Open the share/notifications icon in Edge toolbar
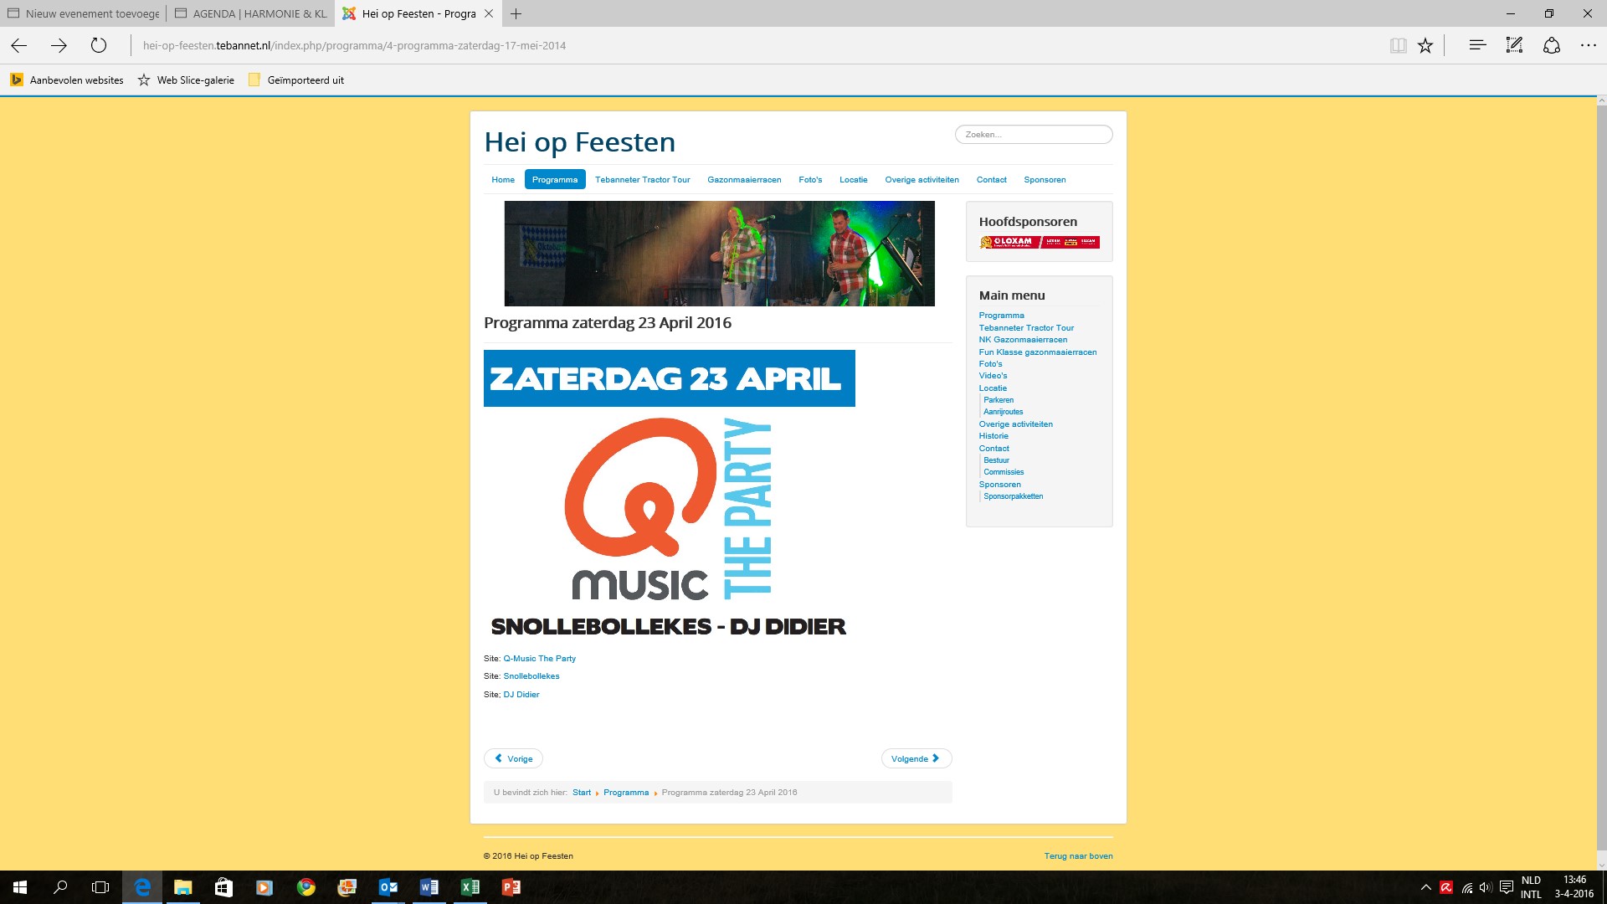The image size is (1607, 904). pos(1552,45)
